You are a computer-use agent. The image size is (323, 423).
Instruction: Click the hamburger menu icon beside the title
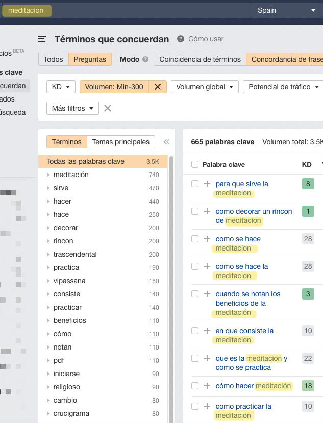pyautogui.click(x=42, y=39)
